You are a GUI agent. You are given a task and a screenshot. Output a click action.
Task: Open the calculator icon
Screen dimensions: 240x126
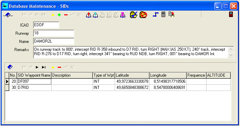click(163, 15)
